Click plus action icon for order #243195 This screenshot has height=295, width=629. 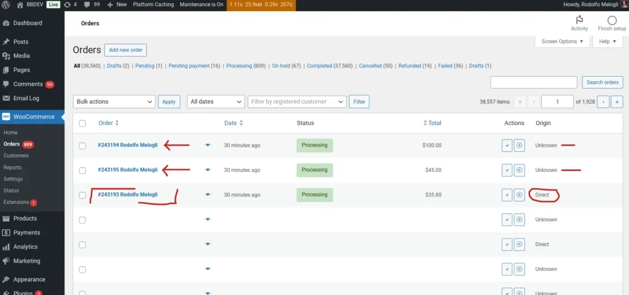pos(520,170)
